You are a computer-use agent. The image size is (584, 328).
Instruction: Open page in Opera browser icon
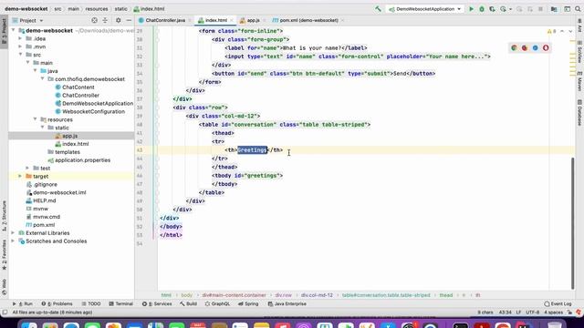(546, 48)
